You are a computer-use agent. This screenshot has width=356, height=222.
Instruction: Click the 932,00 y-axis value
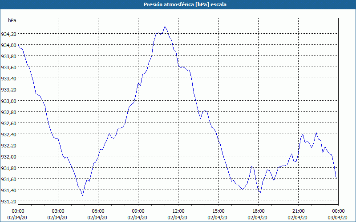click(x=8, y=157)
